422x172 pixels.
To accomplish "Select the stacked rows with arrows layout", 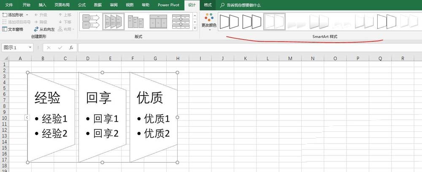I will (181, 22).
